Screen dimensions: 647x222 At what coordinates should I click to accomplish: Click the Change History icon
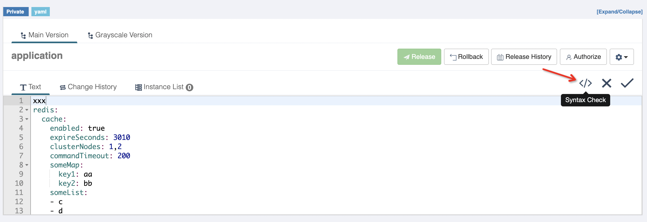click(x=62, y=87)
